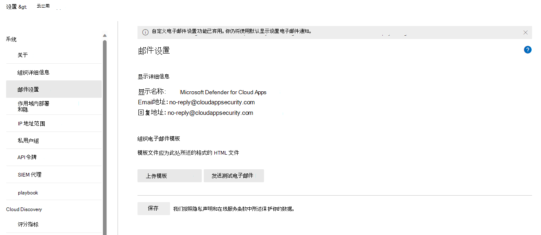Click the HTML template format description text
This screenshot has height=235, width=541.
tap(188, 153)
